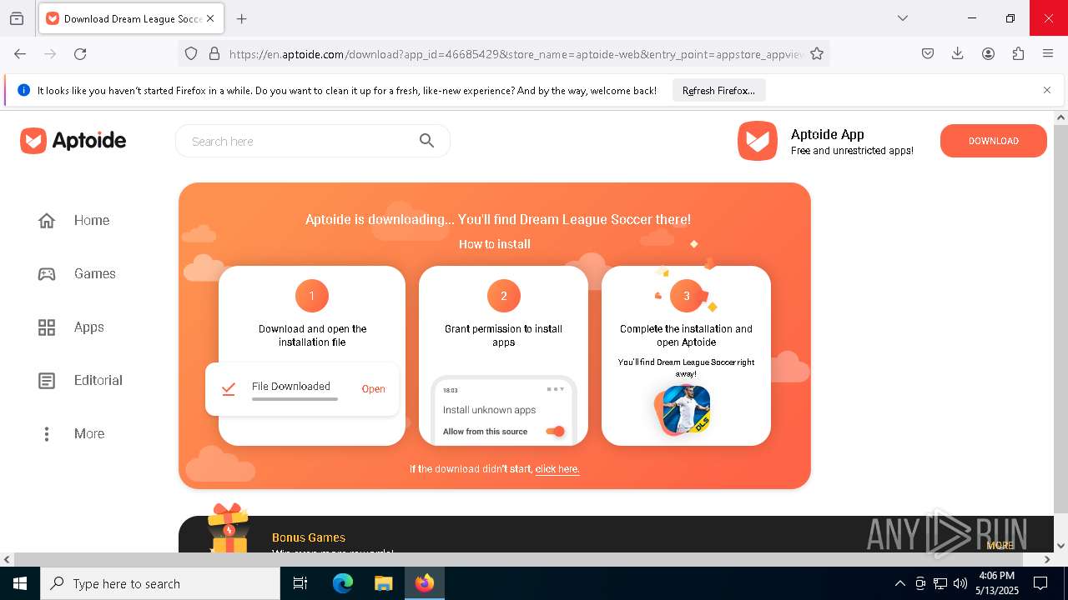This screenshot has width=1068, height=600.
Task: Open the Firefox hamburger application menu
Action: (1048, 53)
